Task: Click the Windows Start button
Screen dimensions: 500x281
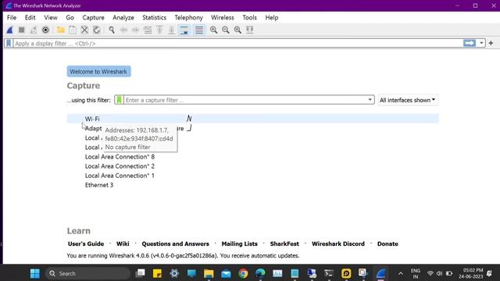Action: point(34,273)
